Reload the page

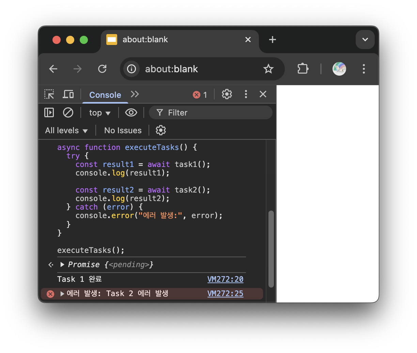(x=102, y=69)
